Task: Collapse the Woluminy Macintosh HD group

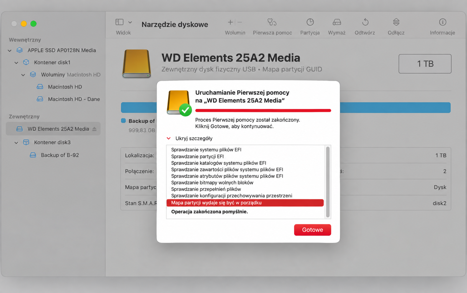Action: pos(23,75)
